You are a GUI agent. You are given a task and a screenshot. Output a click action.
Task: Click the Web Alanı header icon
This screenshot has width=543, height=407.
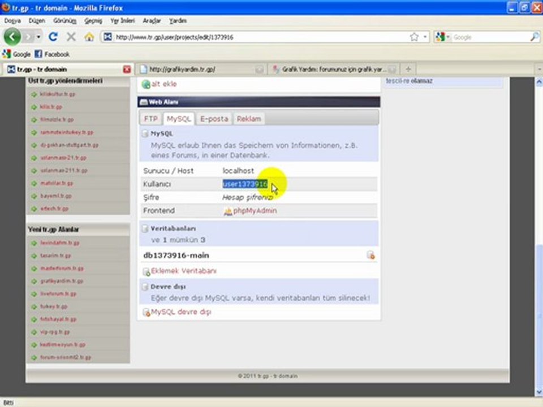[143, 102]
